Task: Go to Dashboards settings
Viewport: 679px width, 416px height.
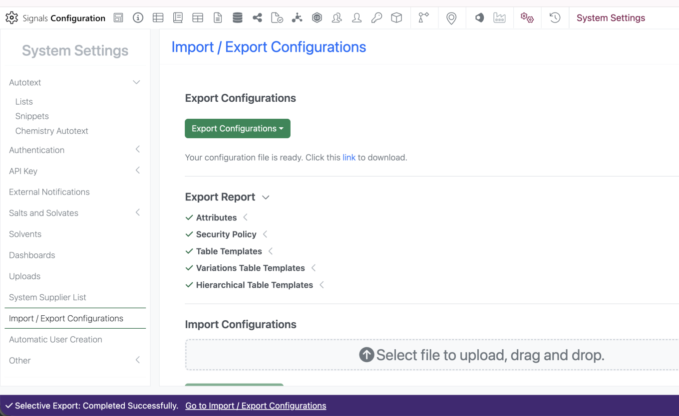Action: pyautogui.click(x=32, y=255)
